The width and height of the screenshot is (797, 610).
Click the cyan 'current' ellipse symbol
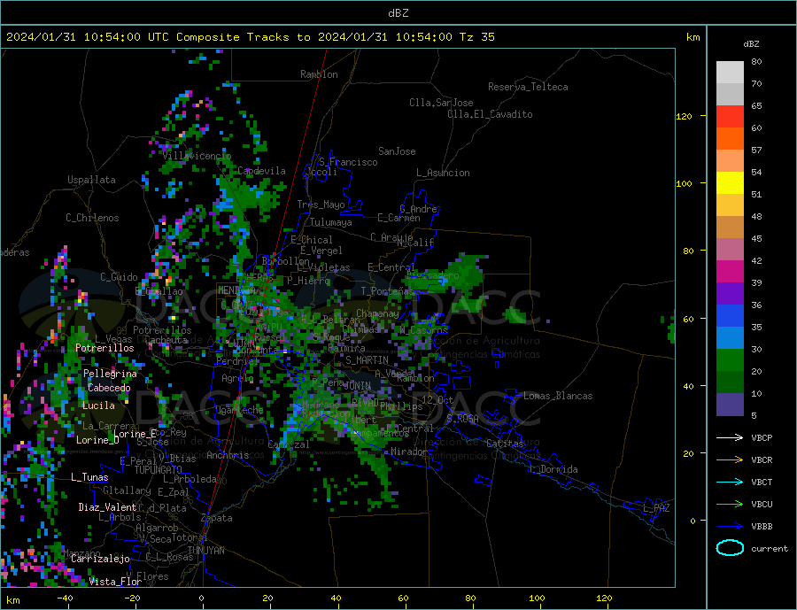[730, 548]
